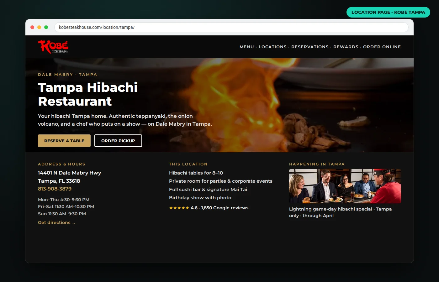Click 'Birthday show with photo' text
The width and height of the screenshot is (439, 282).
pos(200,198)
